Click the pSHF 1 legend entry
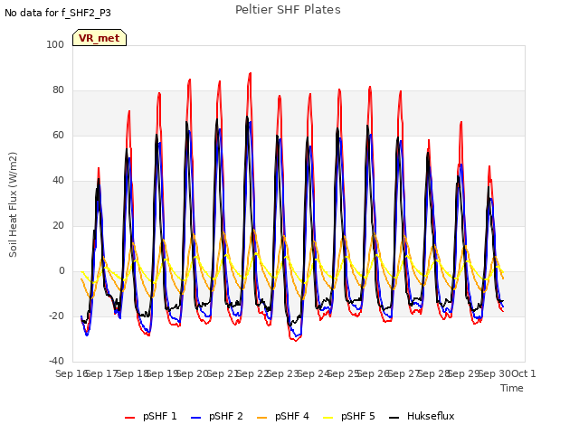The height and width of the screenshot is (434, 579). [151, 417]
